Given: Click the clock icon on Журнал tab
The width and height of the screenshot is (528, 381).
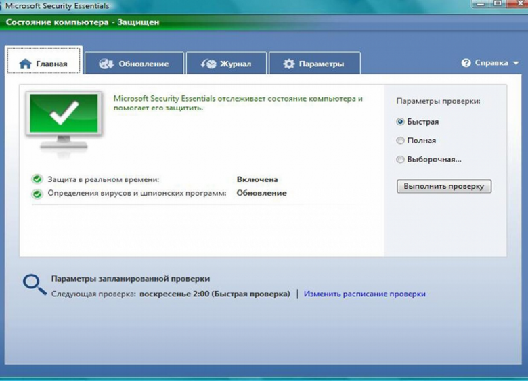Looking at the screenshot, I should click(208, 64).
